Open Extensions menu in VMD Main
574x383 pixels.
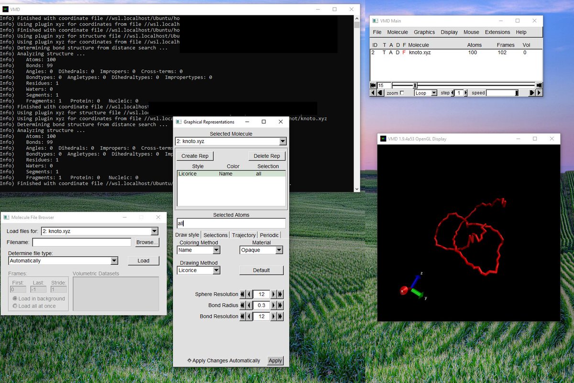pyautogui.click(x=497, y=32)
